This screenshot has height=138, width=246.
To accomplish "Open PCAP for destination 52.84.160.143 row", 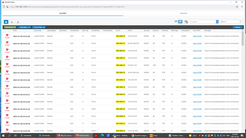I will click(x=197, y=43).
